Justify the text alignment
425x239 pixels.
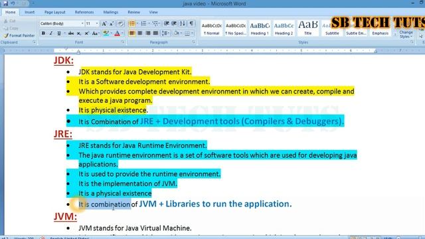click(x=155, y=33)
